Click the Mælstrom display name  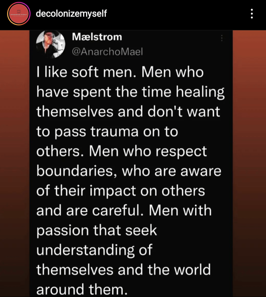tap(97, 37)
